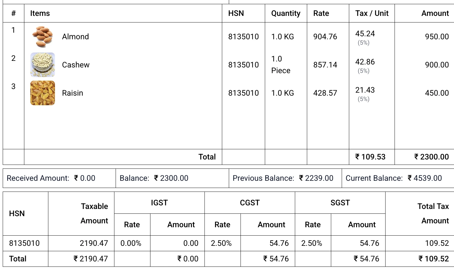
Task: Click the Received Amount field
Action: (x=50, y=178)
